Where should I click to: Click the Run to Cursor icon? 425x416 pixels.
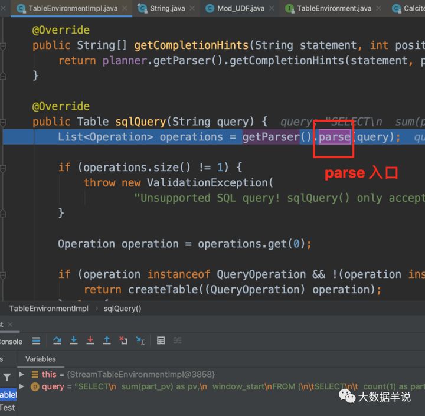click(x=140, y=340)
